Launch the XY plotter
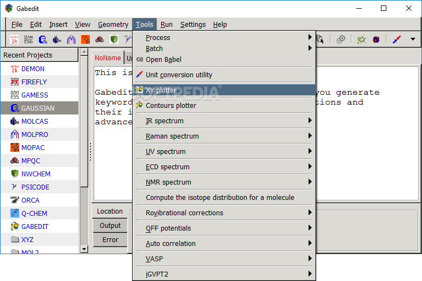422x281 pixels. (x=224, y=90)
